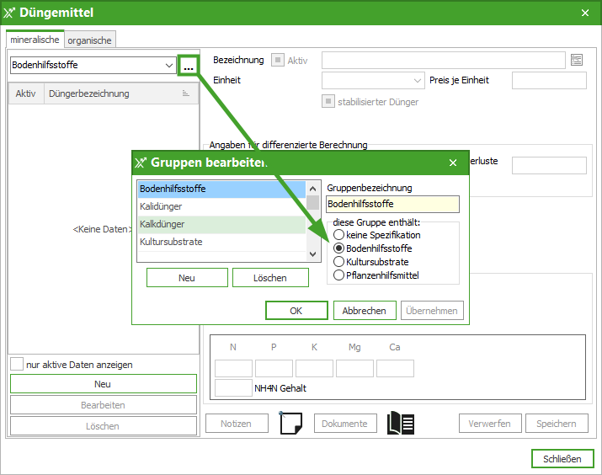Select the 'keine Spezifikation' radio option
The height and width of the screenshot is (475, 602).
pyautogui.click(x=339, y=235)
